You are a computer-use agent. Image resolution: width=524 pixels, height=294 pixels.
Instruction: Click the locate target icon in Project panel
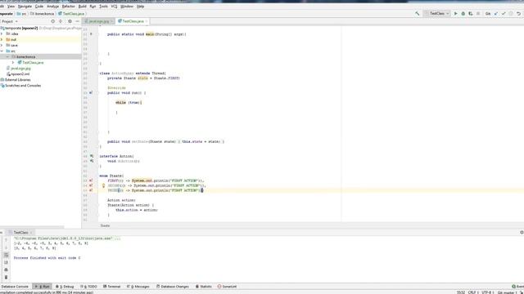pos(52,21)
